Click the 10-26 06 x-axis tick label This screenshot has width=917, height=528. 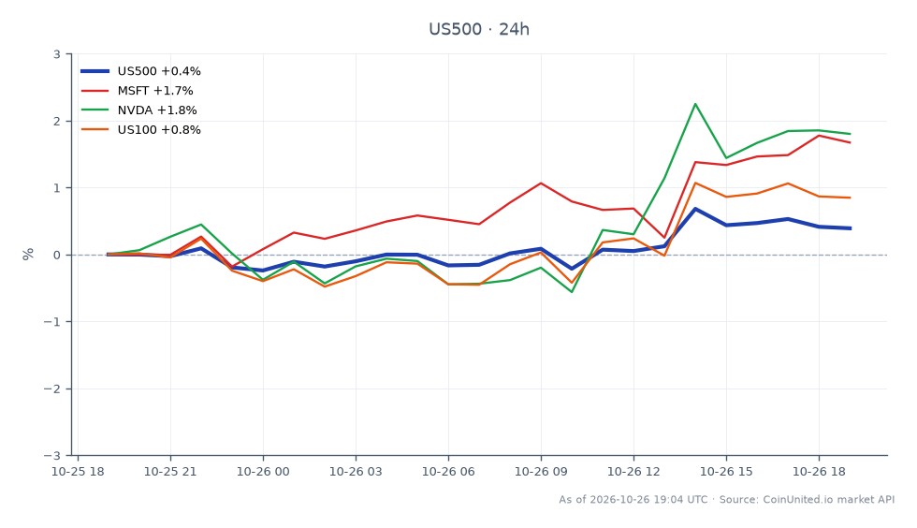point(448,471)
